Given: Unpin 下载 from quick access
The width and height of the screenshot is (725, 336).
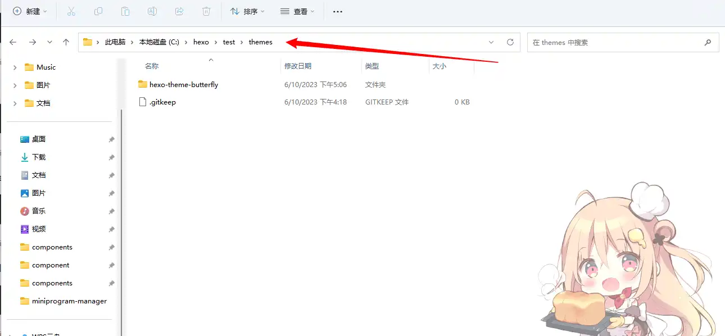Looking at the screenshot, I should point(111,157).
